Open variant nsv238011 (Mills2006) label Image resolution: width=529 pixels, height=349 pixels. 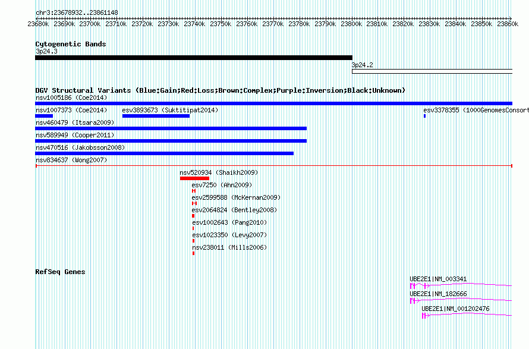coord(229,248)
